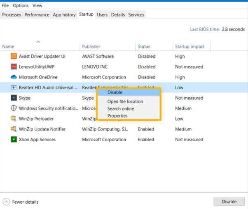Click WinZip Computing, S.L. in Update Notifier row
Viewport: 248px width, 209px height.
pos(105,129)
